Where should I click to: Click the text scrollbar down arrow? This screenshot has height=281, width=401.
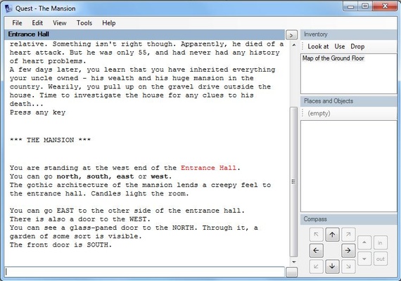pos(294,262)
